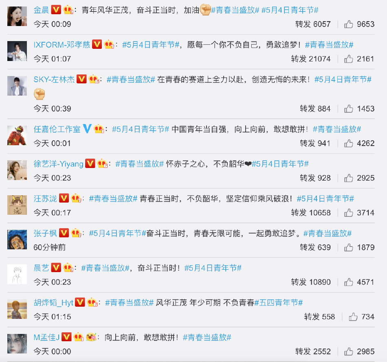Click thumbs-up on IXFORM-邓孝慈's post

coord(348,59)
